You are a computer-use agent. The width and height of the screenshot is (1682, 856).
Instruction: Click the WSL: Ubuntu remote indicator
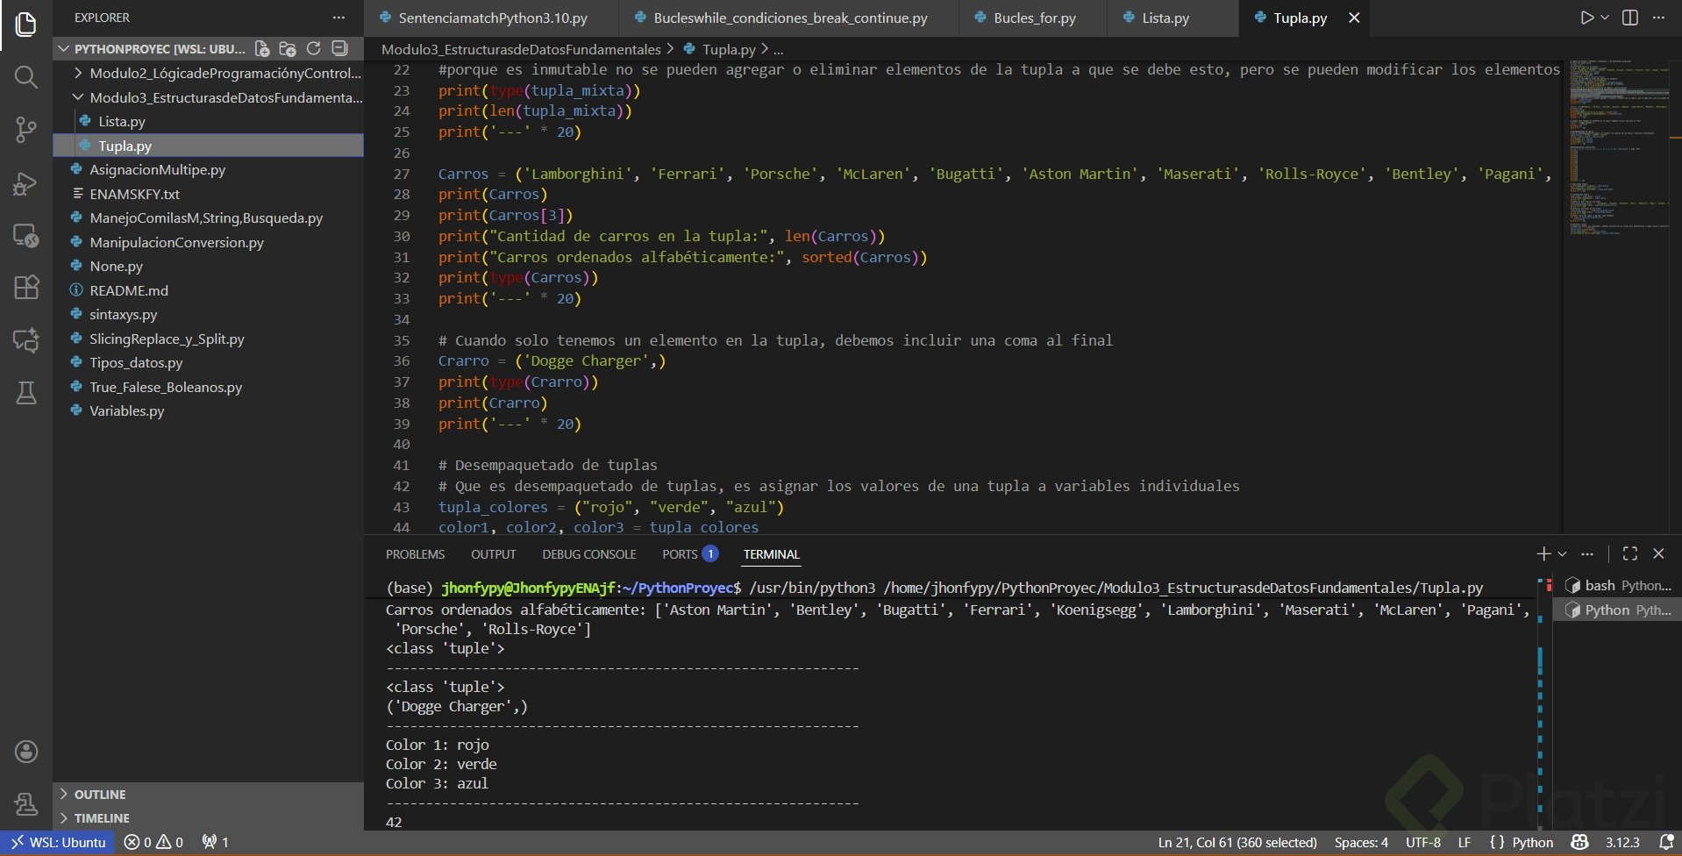click(58, 842)
